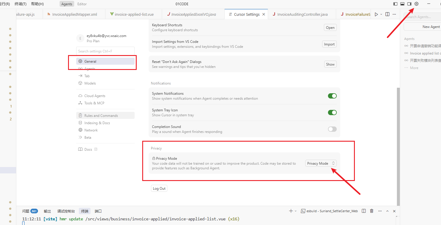
Task: Open Beta settings
Action: click(x=105, y=137)
